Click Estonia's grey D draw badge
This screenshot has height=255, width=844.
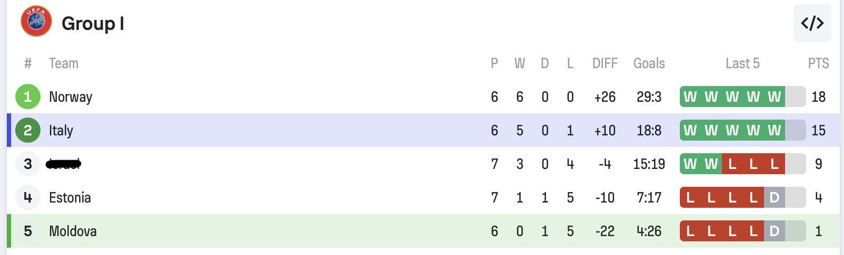774,197
